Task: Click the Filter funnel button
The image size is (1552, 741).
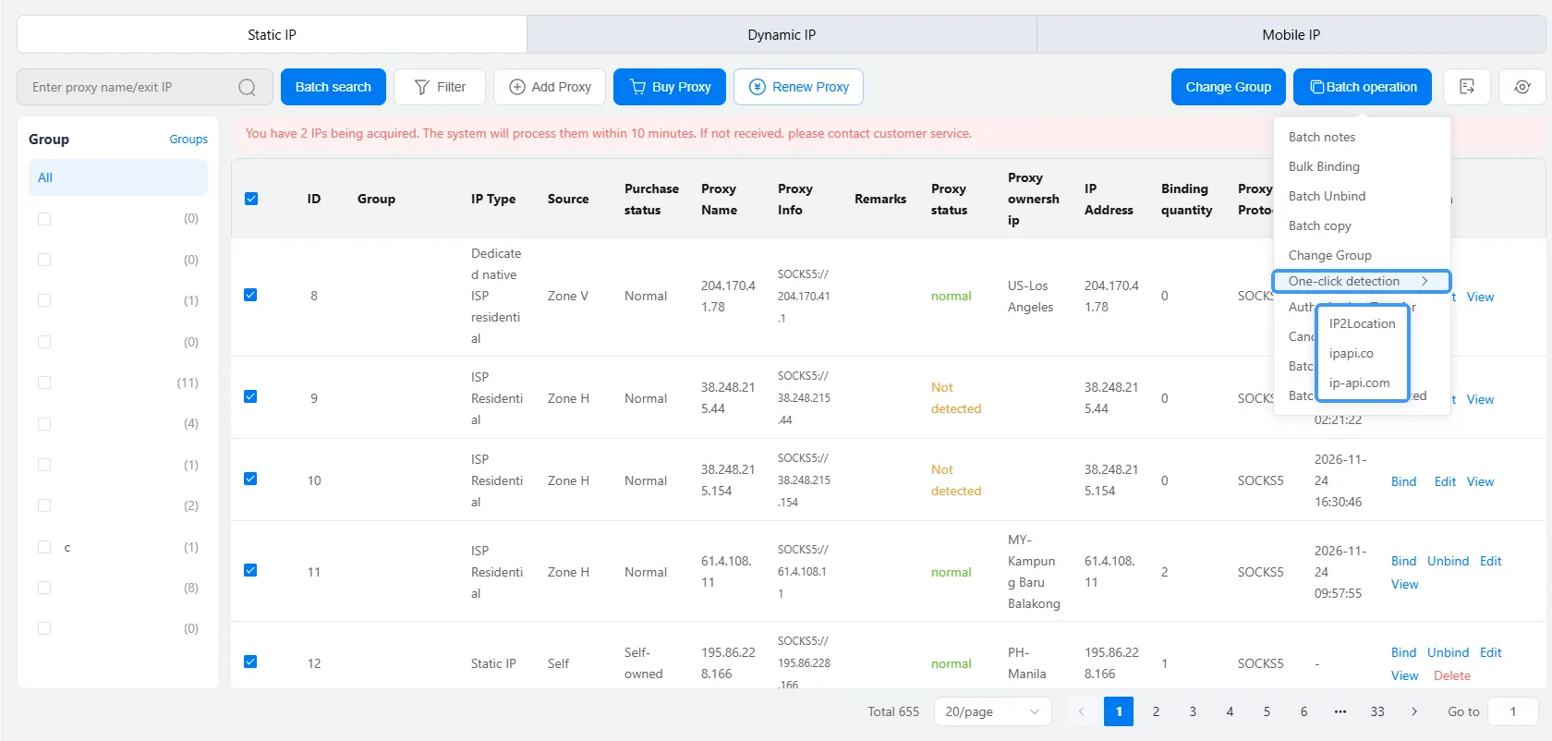Action: point(440,87)
